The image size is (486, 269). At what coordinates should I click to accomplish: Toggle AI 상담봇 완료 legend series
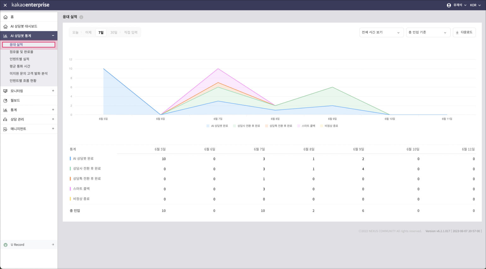pos(217,126)
